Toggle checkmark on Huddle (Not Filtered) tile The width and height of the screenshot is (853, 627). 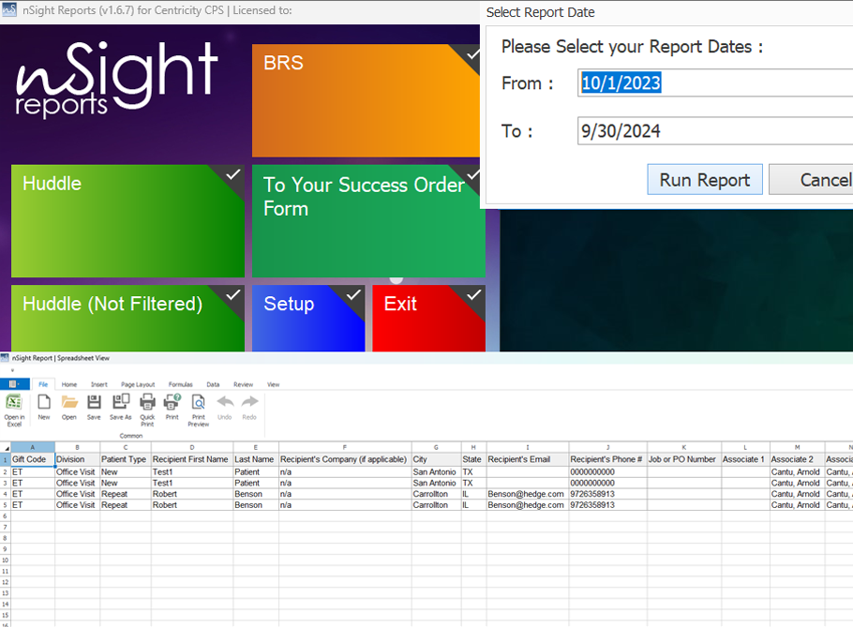click(233, 294)
